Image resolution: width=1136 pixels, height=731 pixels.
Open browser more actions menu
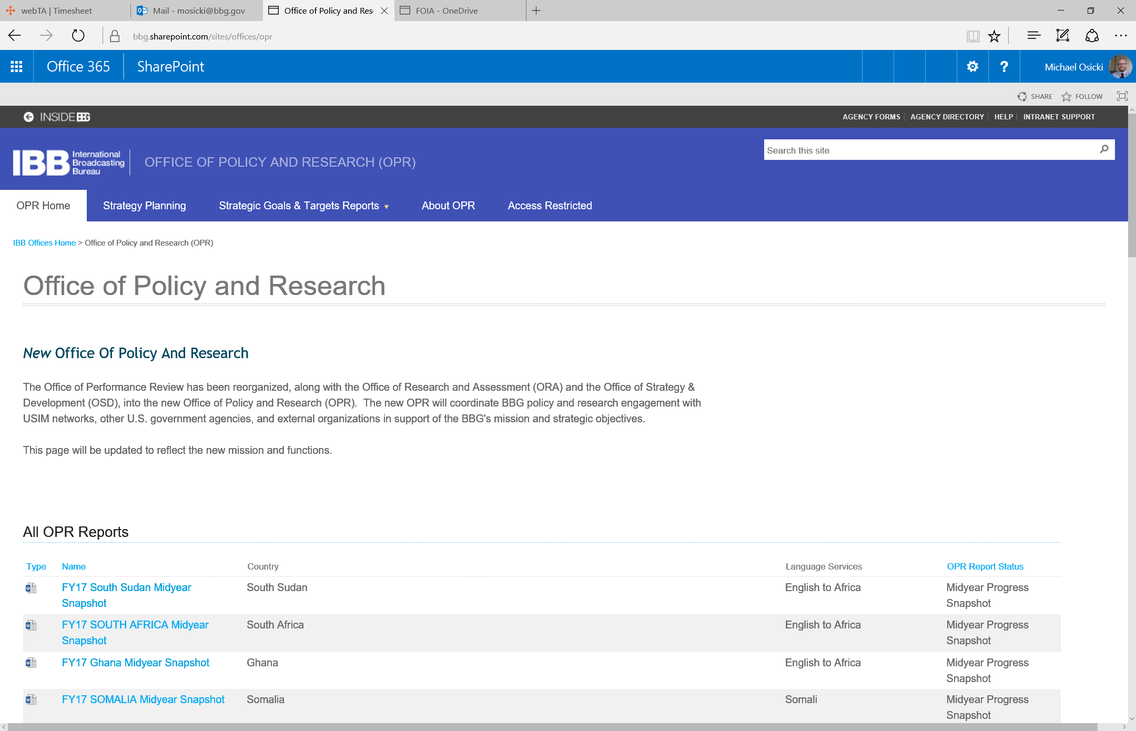click(1121, 36)
